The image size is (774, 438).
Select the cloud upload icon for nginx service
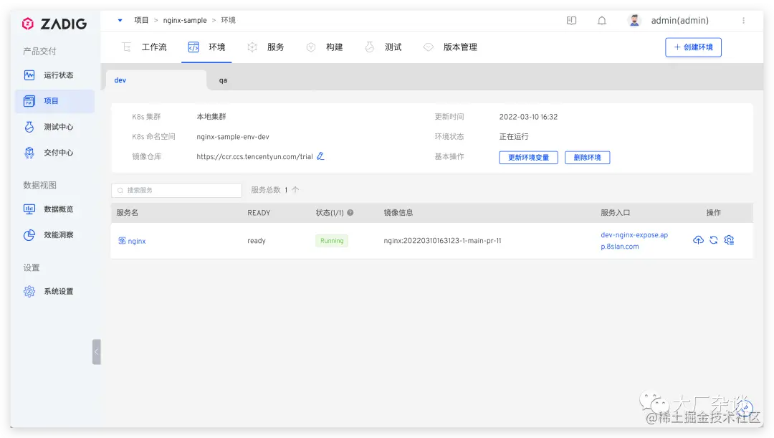pos(698,239)
